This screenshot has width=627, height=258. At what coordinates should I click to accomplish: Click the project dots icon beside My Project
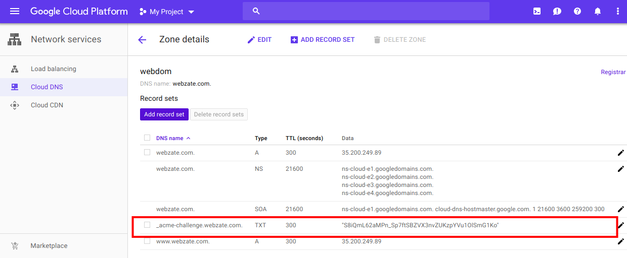[143, 12]
